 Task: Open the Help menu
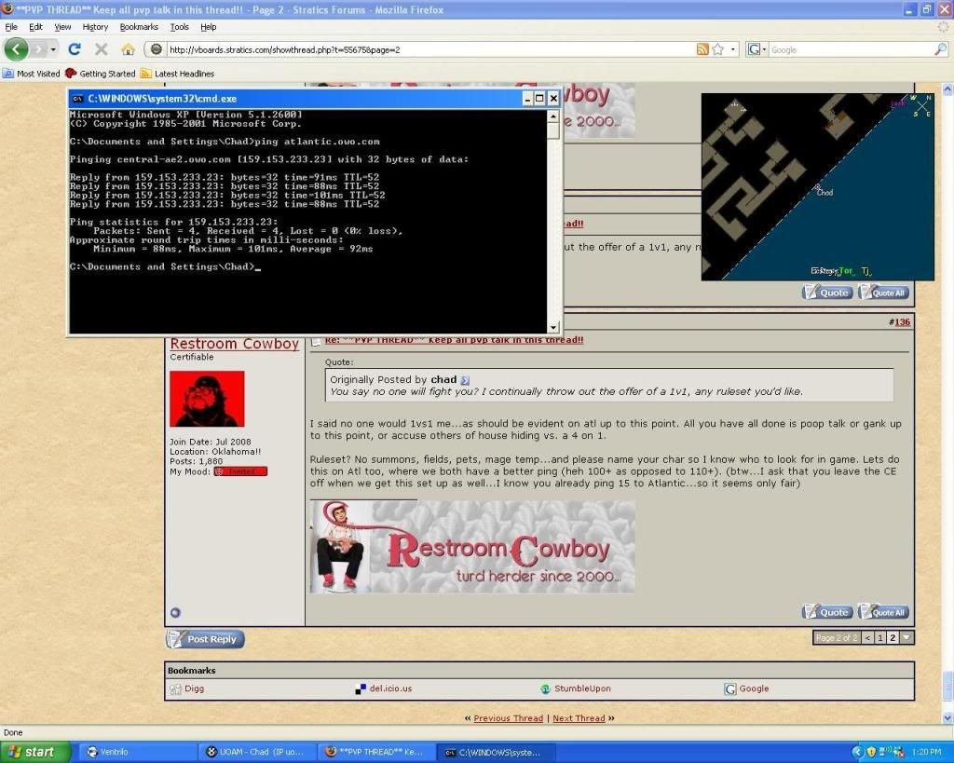(209, 27)
